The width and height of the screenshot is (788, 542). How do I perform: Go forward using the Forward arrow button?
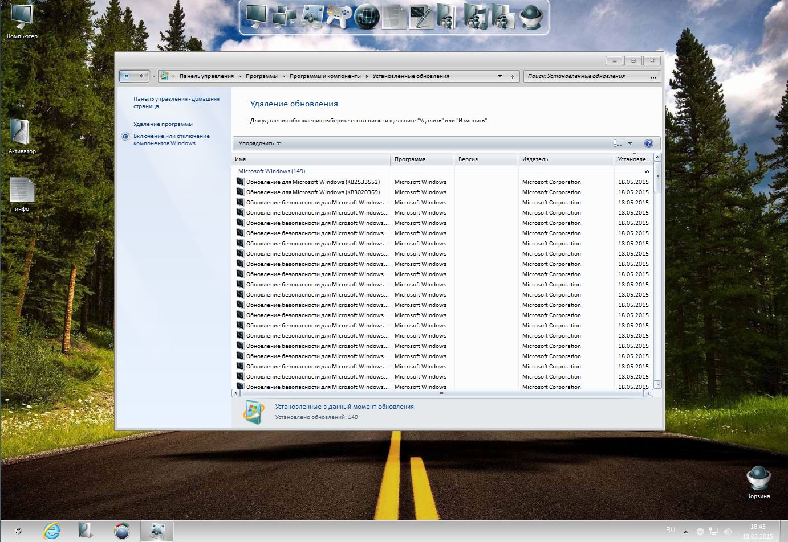(141, 76)
